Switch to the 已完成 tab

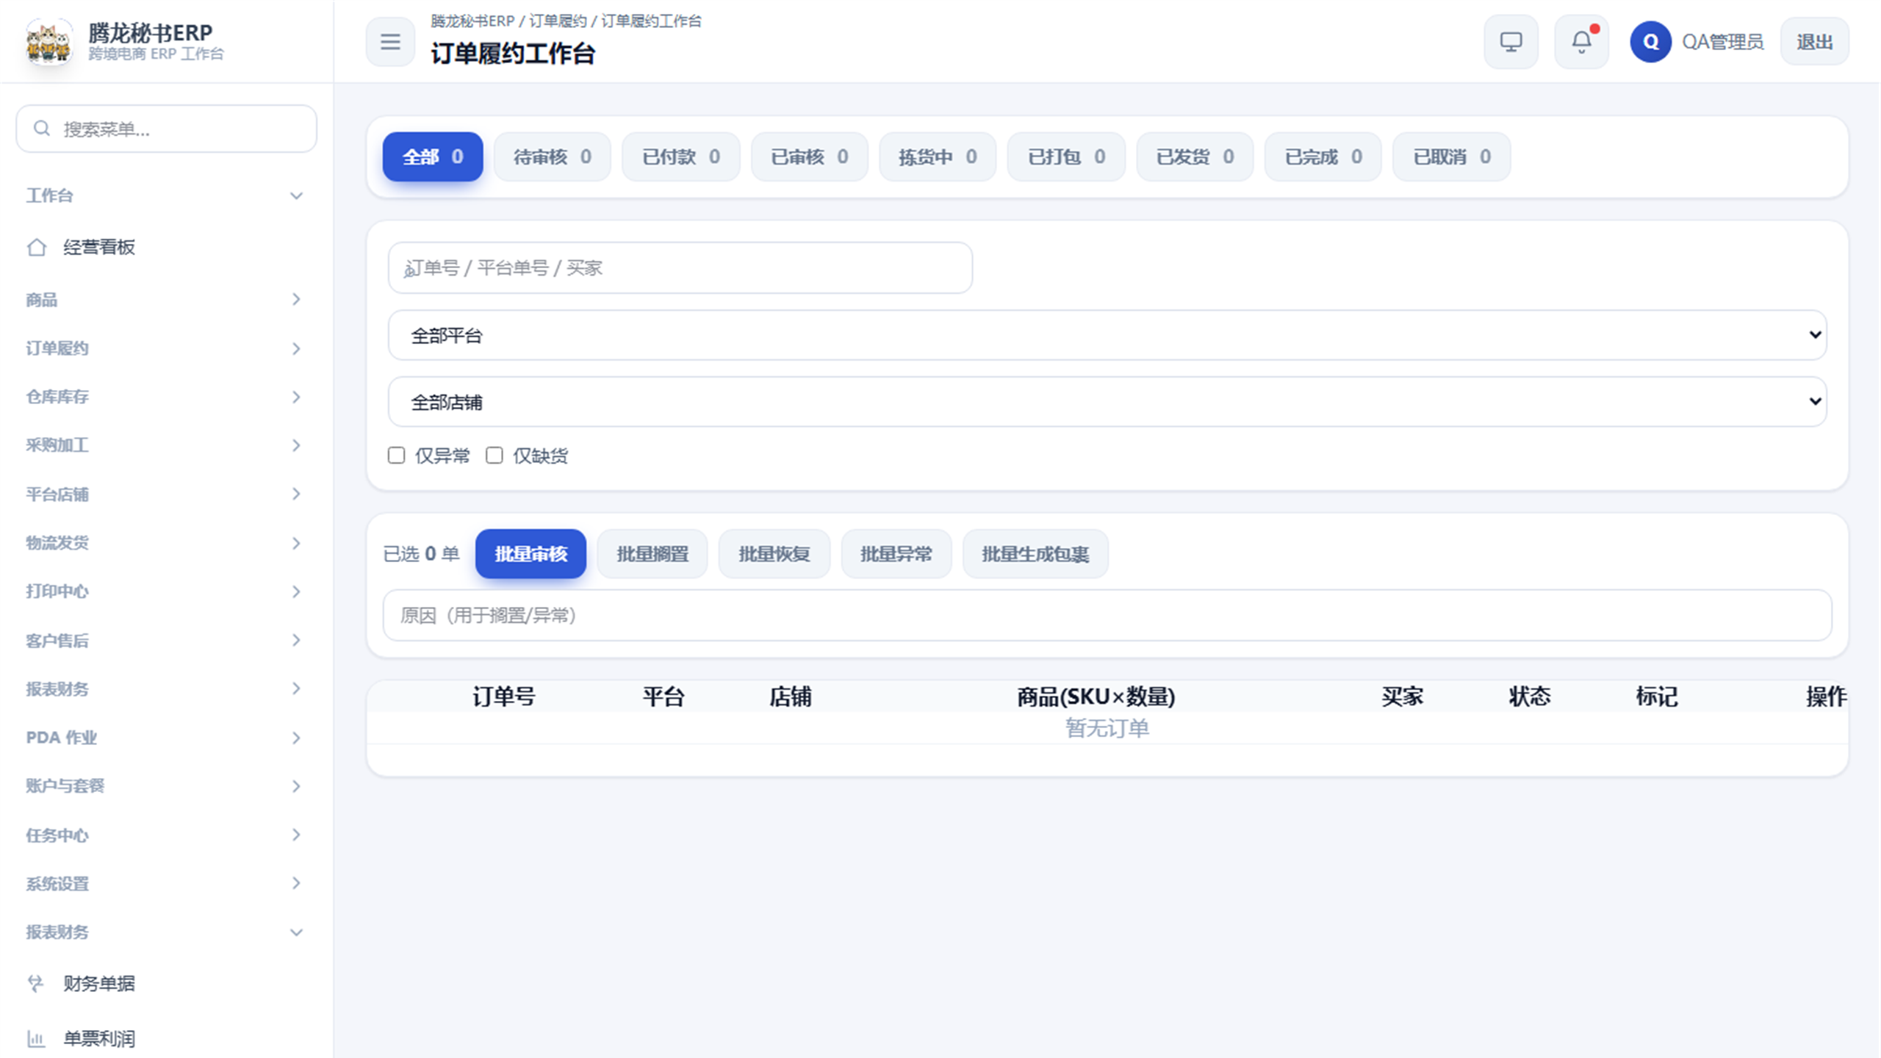tap(1323, 156)
